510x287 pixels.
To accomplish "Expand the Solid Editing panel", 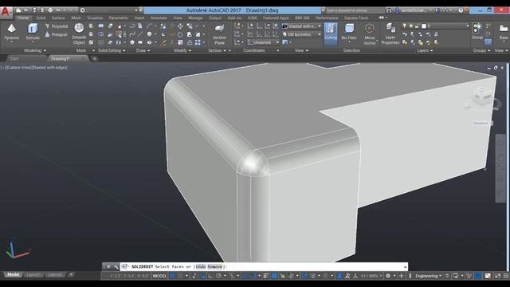I will [112, 50].
